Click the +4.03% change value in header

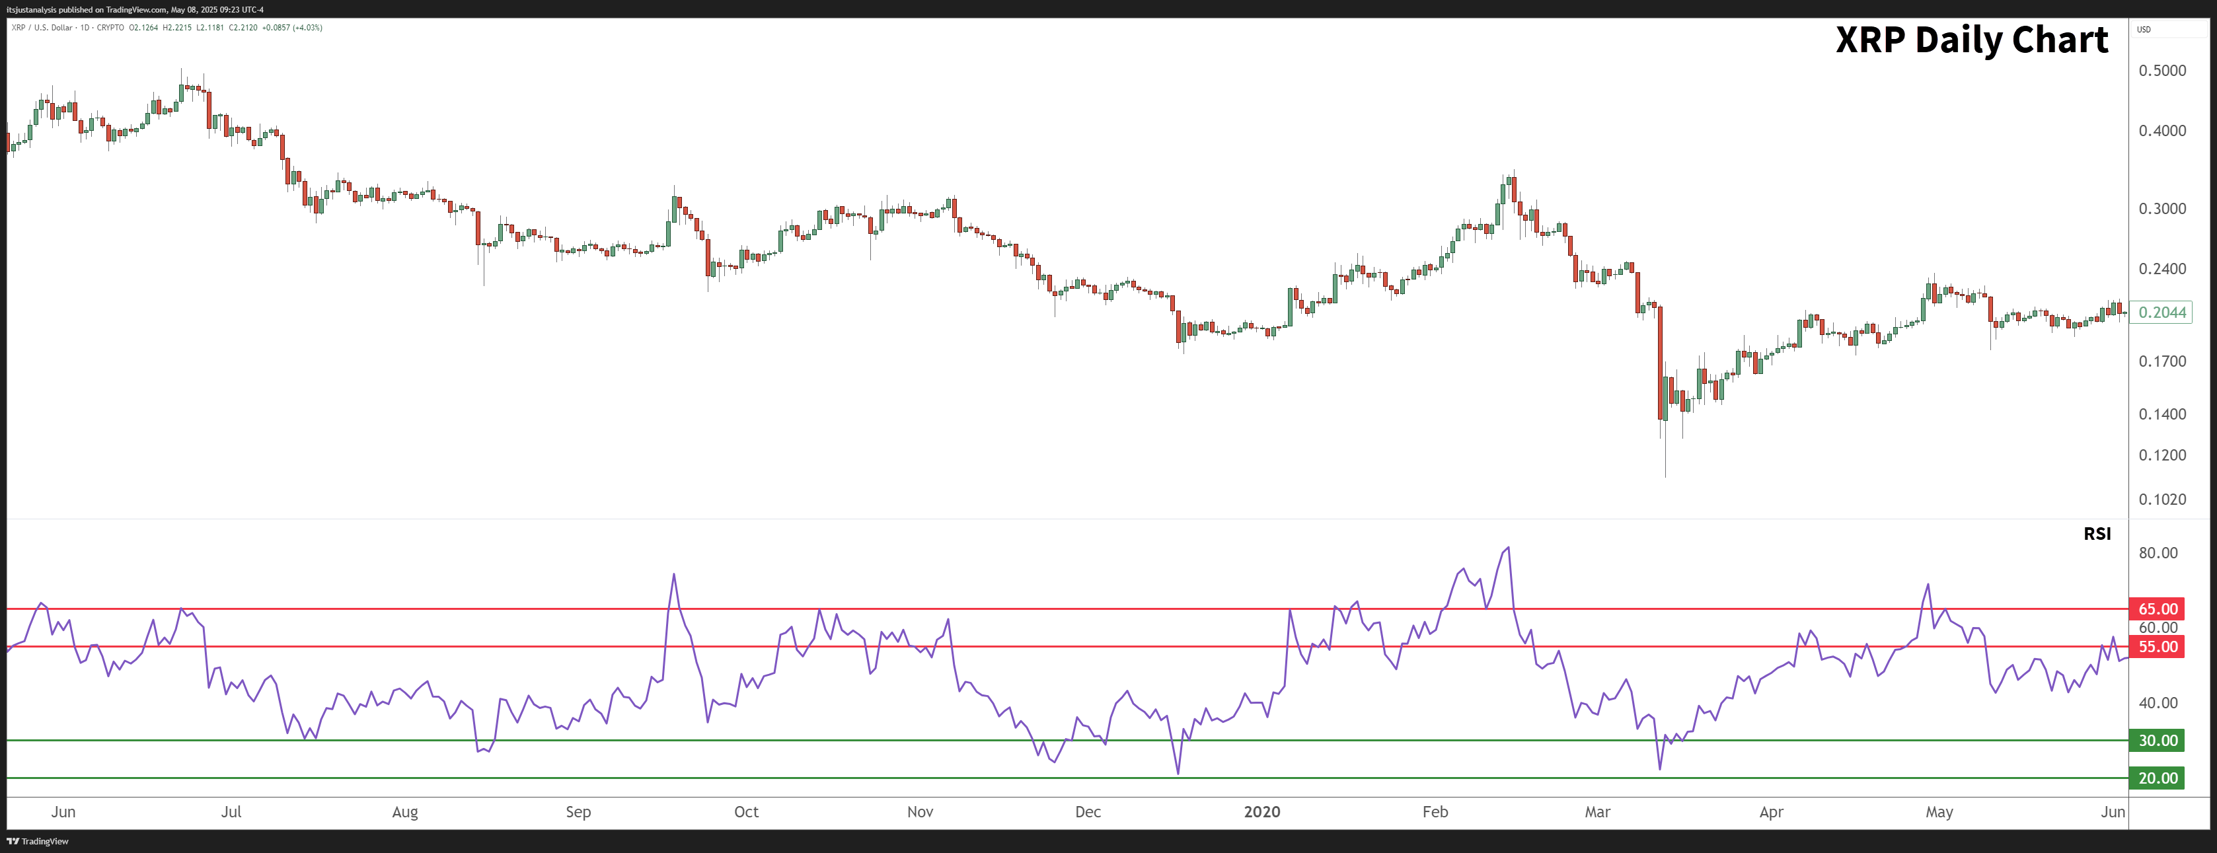point(307,28)
